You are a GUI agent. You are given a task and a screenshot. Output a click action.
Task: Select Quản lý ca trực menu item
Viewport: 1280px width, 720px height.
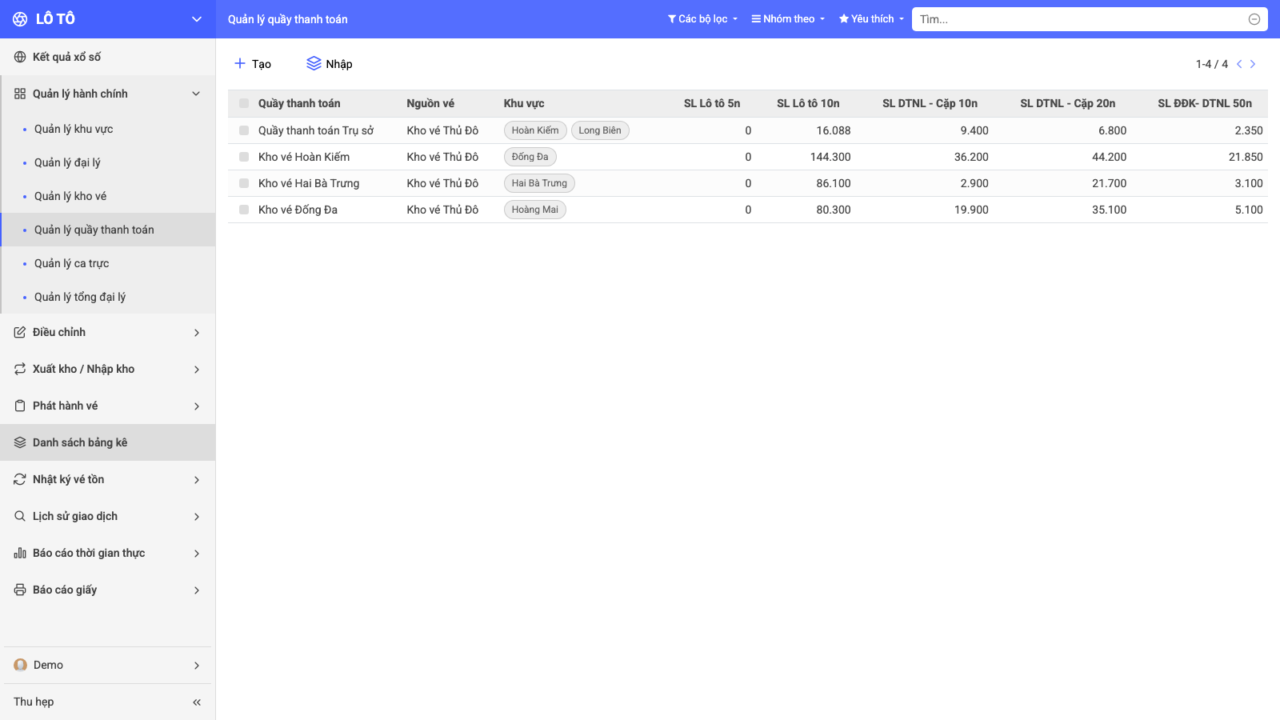pos(108,263)
